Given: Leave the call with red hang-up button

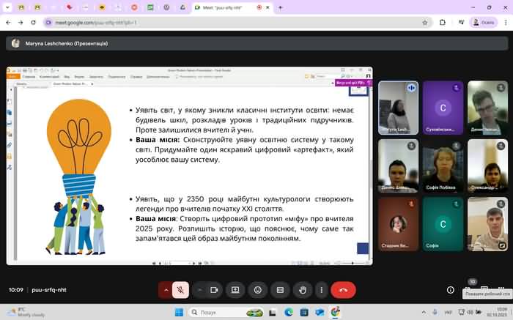Looking at the screenshot, I should pos(343,290).
